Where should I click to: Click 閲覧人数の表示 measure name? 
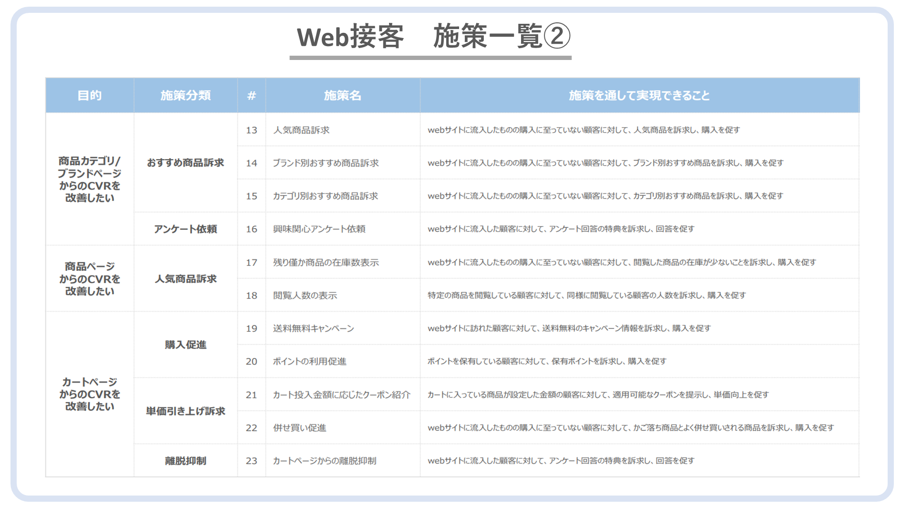305,296
